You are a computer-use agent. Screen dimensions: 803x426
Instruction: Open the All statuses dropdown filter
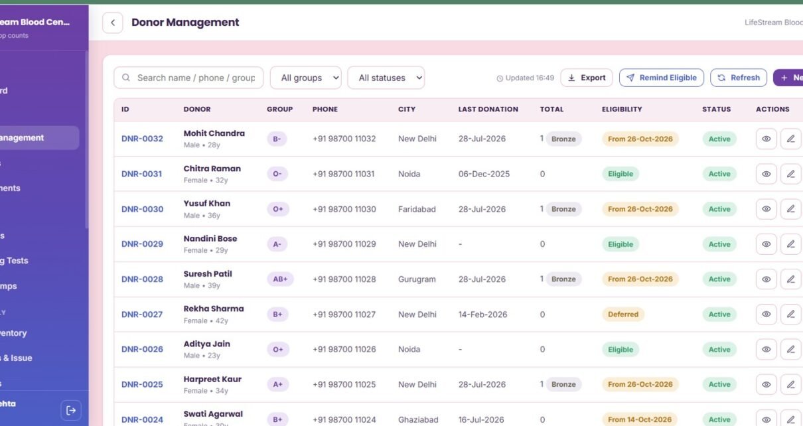(386, 78)
